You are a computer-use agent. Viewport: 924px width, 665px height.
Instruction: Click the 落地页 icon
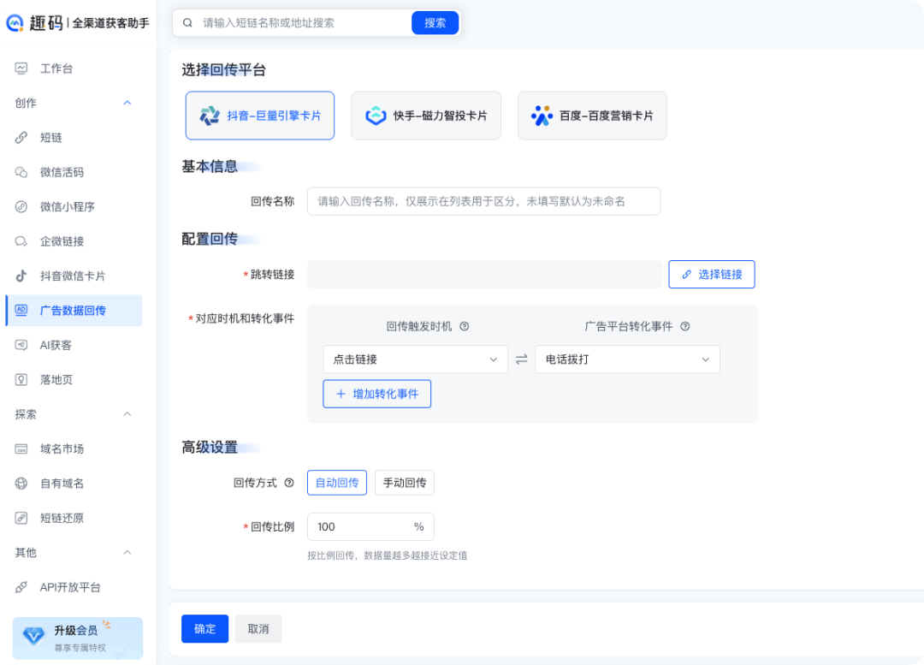[x=21, y=380]
